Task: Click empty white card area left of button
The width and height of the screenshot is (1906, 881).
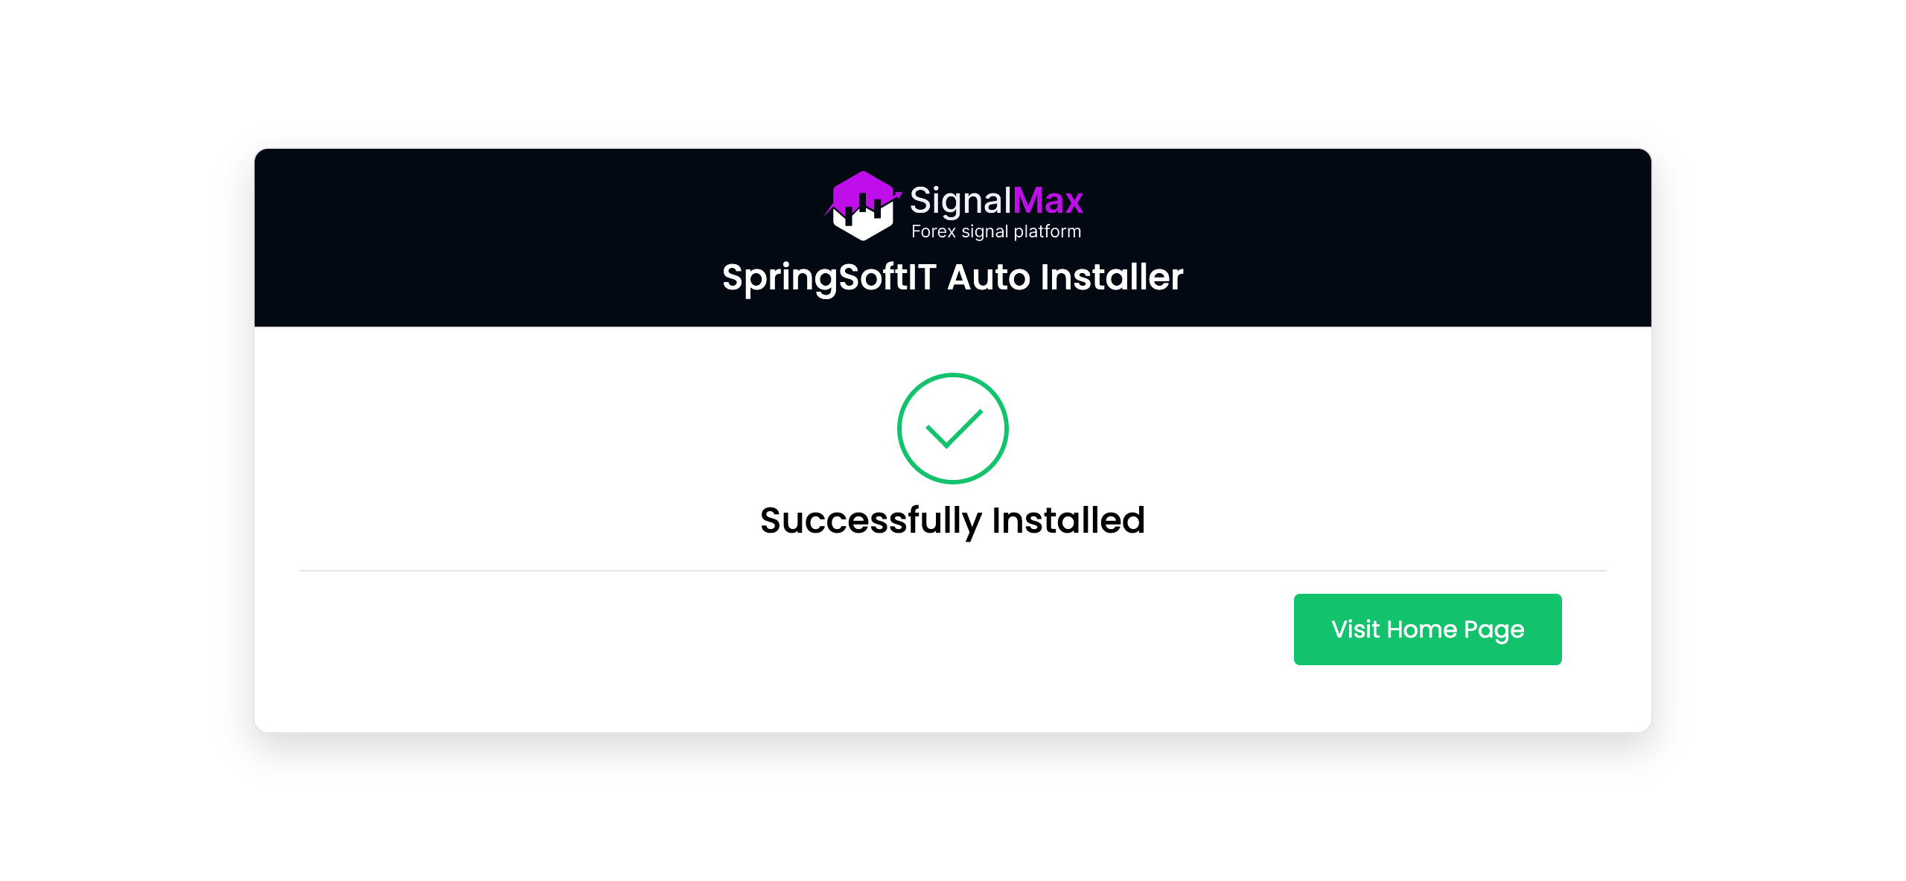Action: (745, 640)
